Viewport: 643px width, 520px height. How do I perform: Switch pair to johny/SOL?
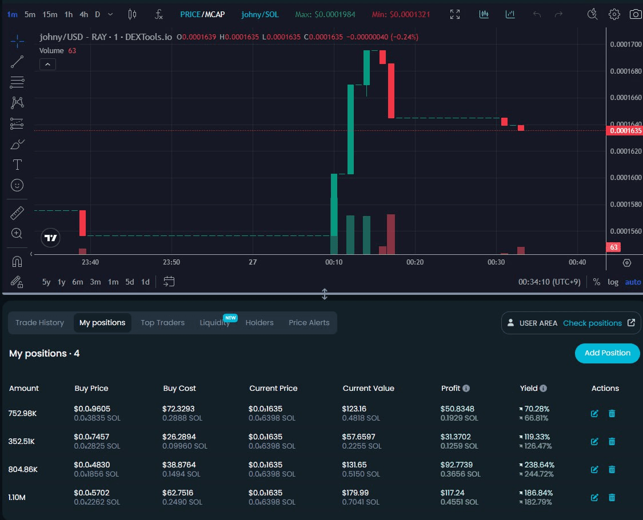[260, 14]
